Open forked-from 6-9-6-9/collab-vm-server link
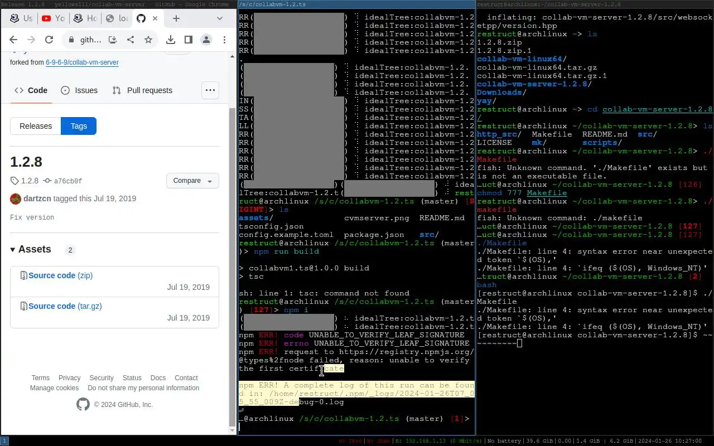714x446 pixels. [x=82, y=62]
